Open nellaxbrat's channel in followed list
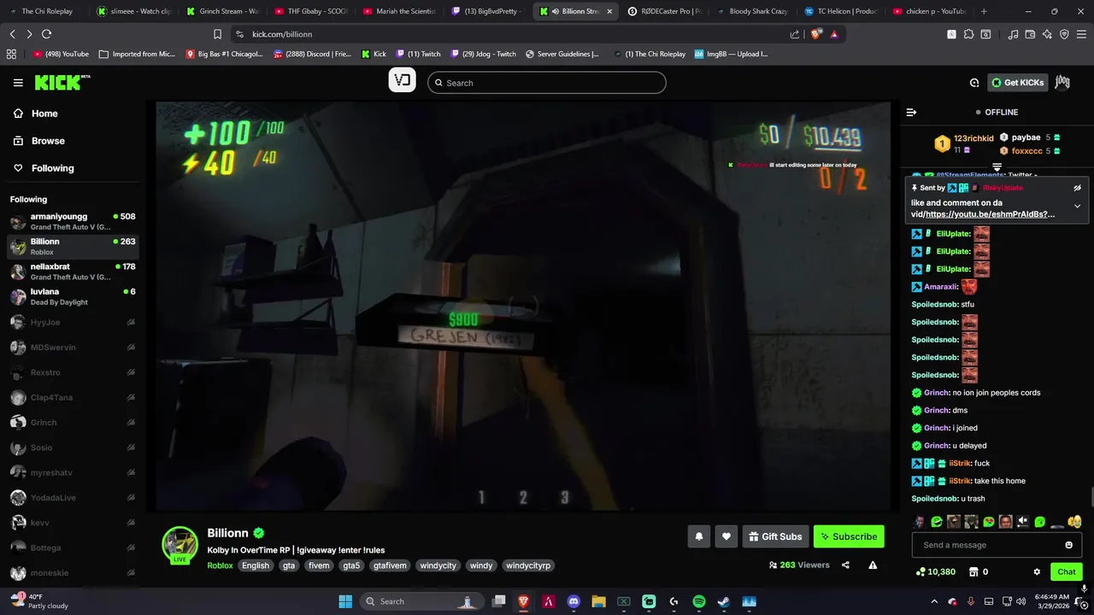 point(73,272)
